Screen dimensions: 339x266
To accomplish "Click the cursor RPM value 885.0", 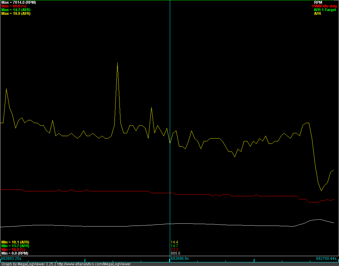I will coord(175,253).
